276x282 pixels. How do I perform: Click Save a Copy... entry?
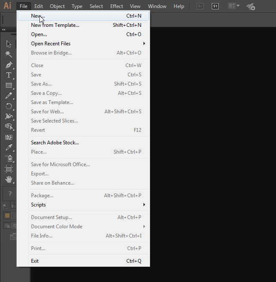83,93
